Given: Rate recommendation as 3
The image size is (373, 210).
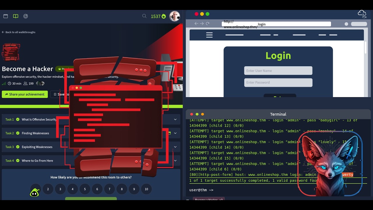Looking at the screenshot, I should point(60,189).
